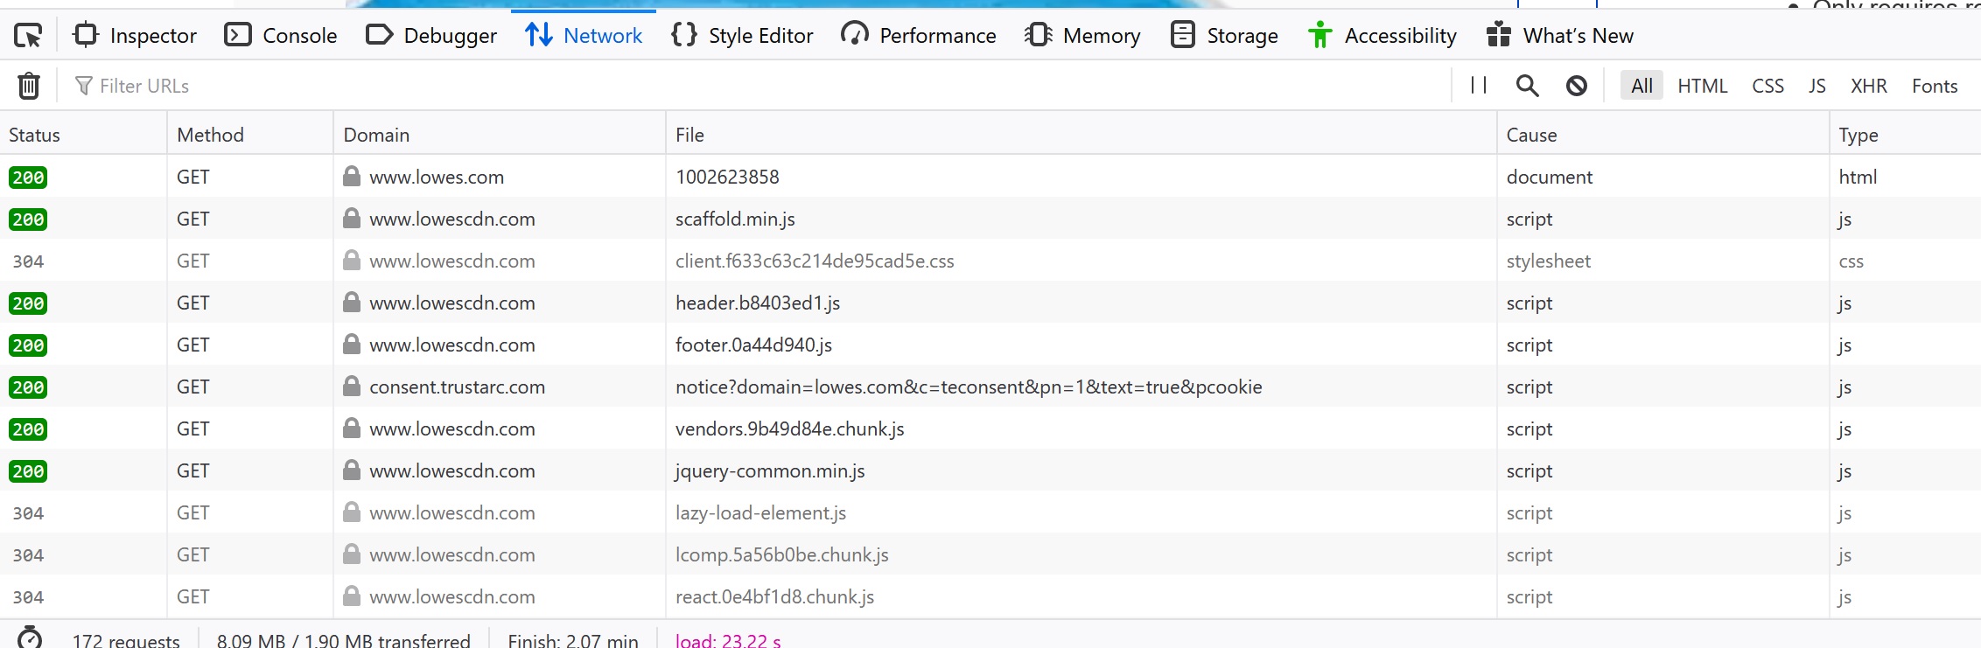The image size is (1981, 648).
Task: Click 304 status of lazy-load-element.js row
Action: pyautogui.click(x=28, y=513)
